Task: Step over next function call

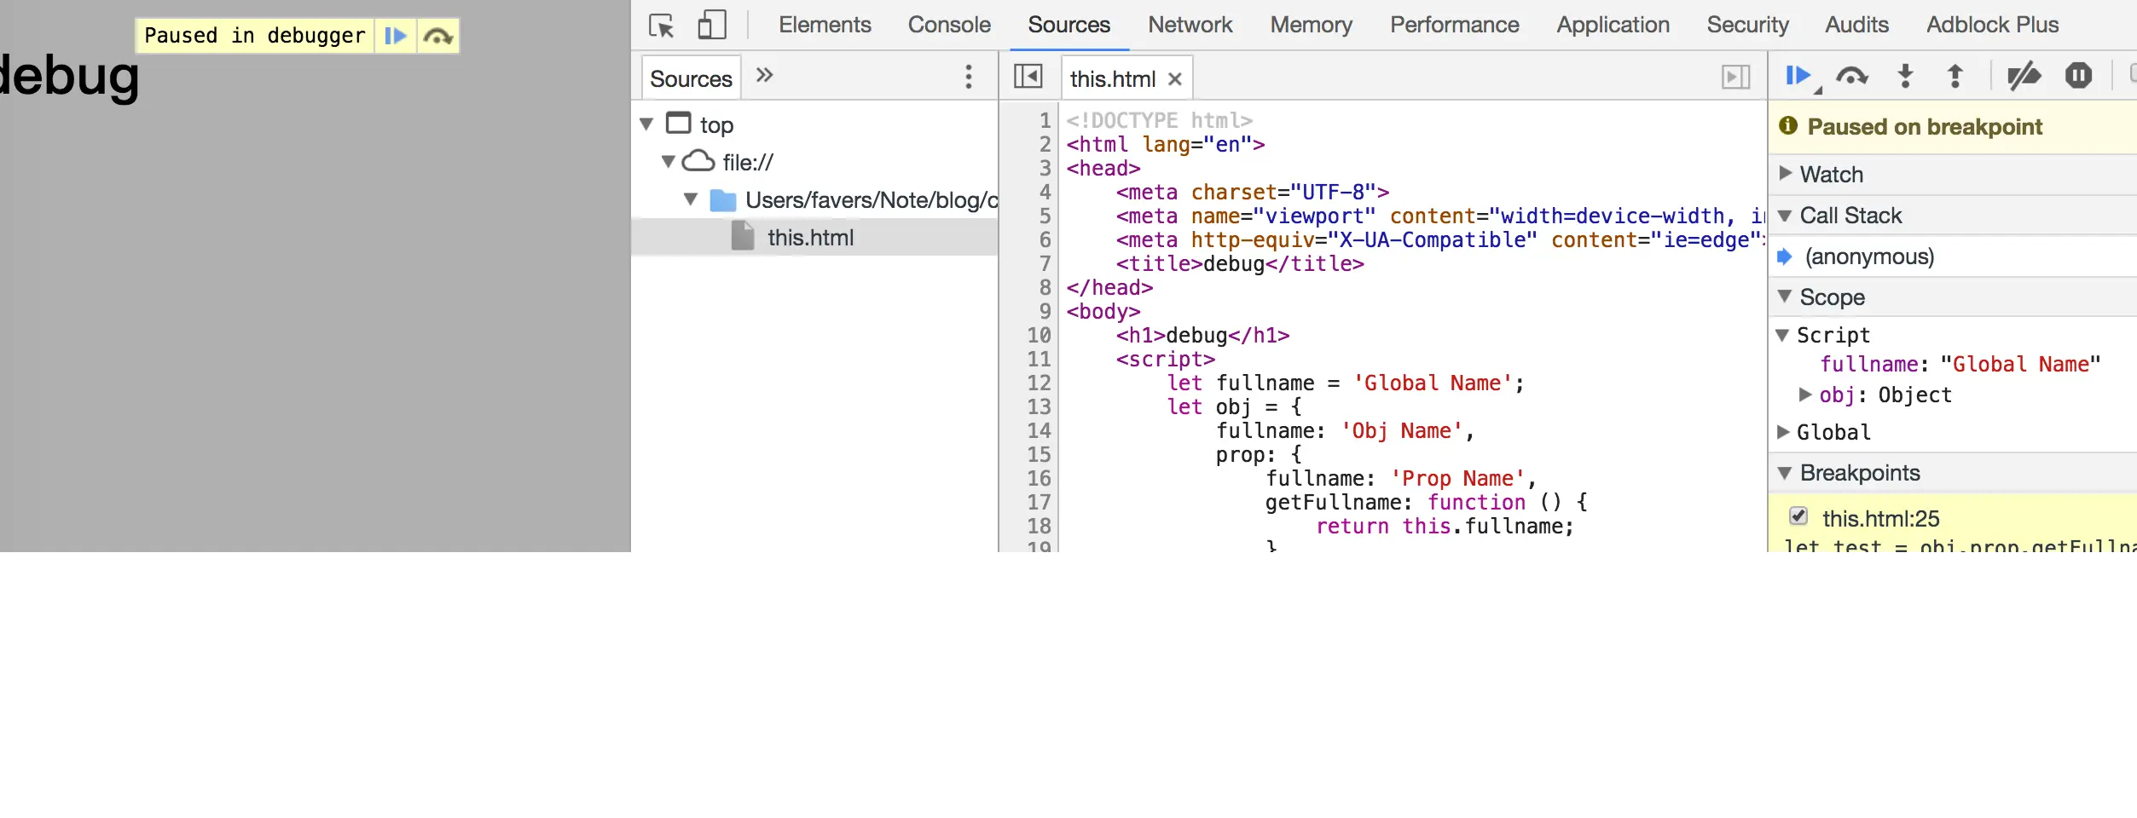Action: coord(1852,77)
